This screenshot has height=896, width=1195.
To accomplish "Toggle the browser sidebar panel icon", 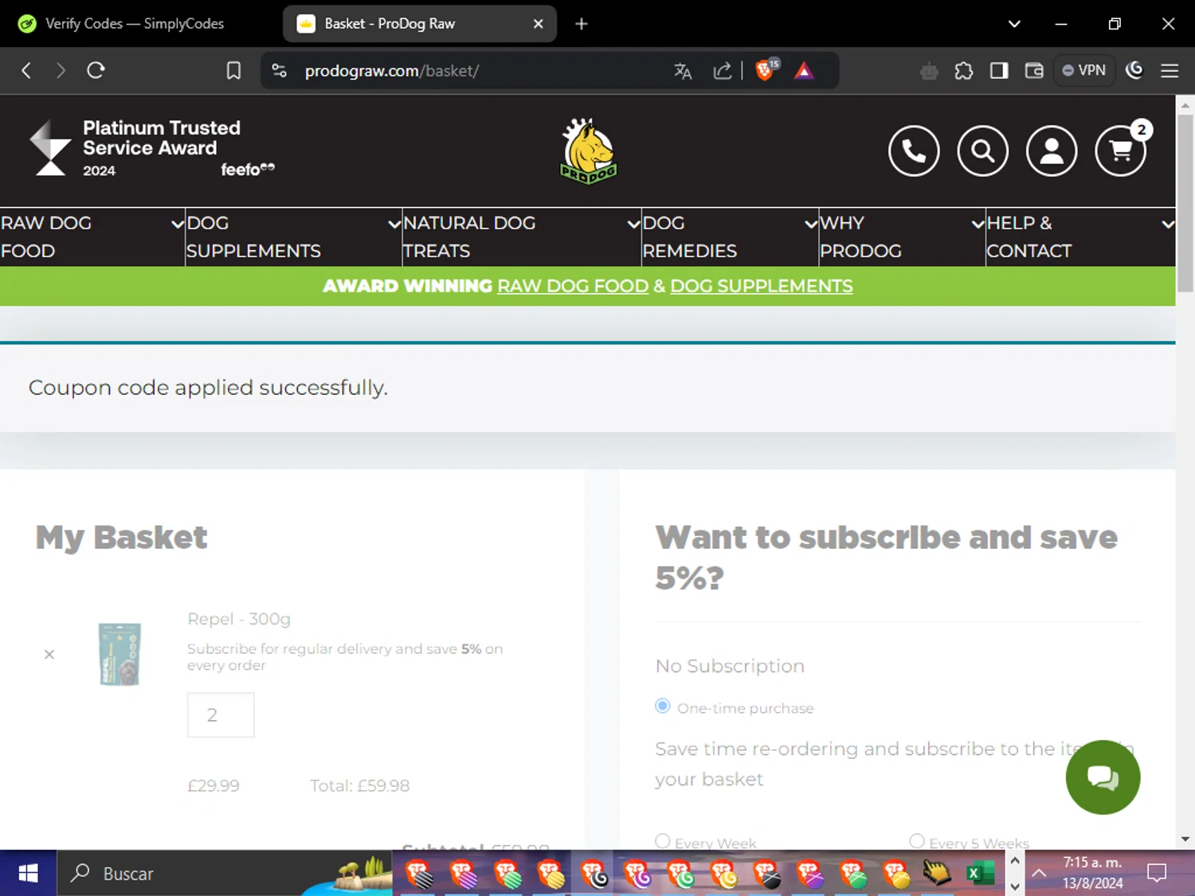I will [x=999, y=71].
